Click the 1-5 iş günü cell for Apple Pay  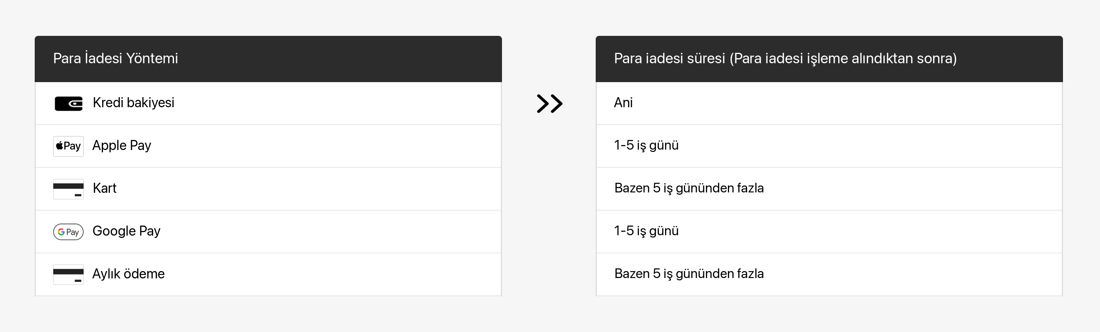[646, 146]
